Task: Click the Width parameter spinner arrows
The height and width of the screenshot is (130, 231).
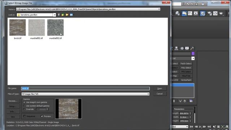Action: (x=190, y=117)
